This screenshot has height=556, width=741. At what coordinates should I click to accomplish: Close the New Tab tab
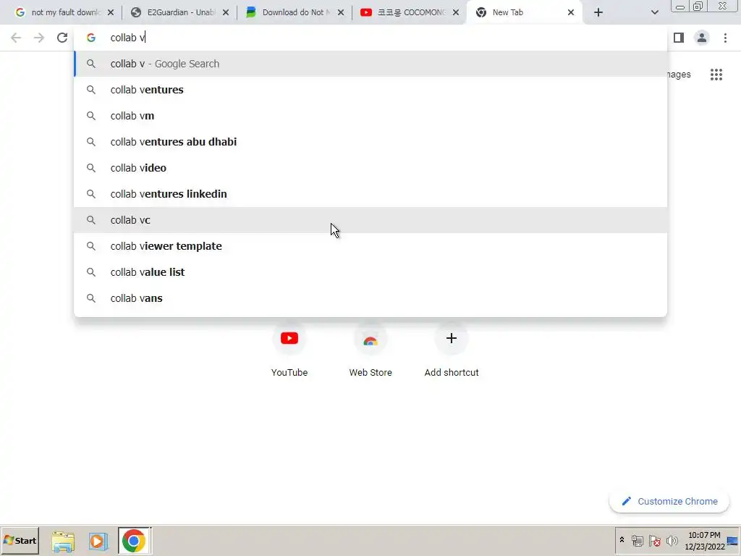pos(571,13)
